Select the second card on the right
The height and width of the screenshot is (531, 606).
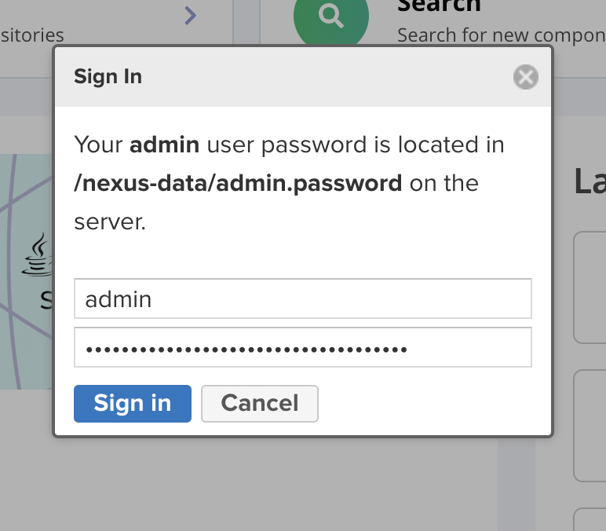[590, 425]
